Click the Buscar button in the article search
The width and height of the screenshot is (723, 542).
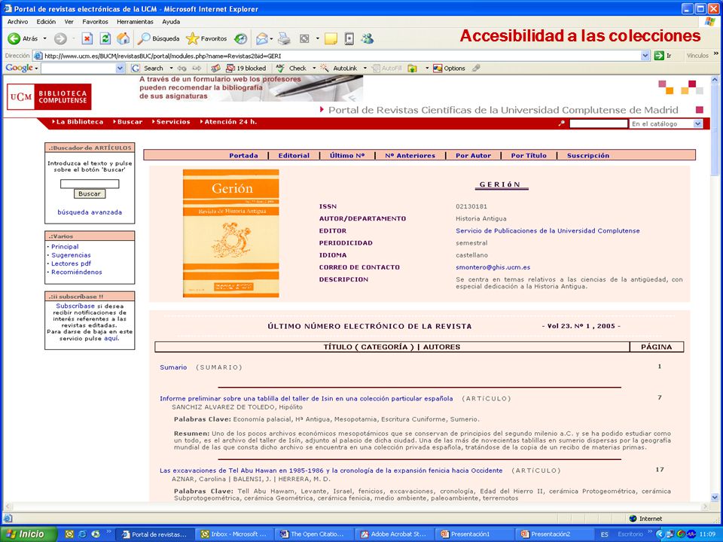[x=90, y=194]
